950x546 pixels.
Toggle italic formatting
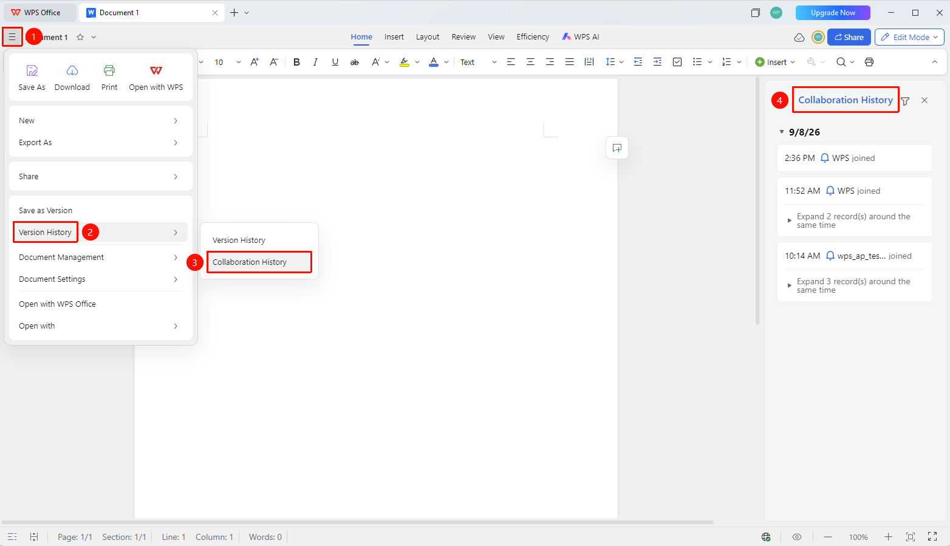click(x=315, y=62)
